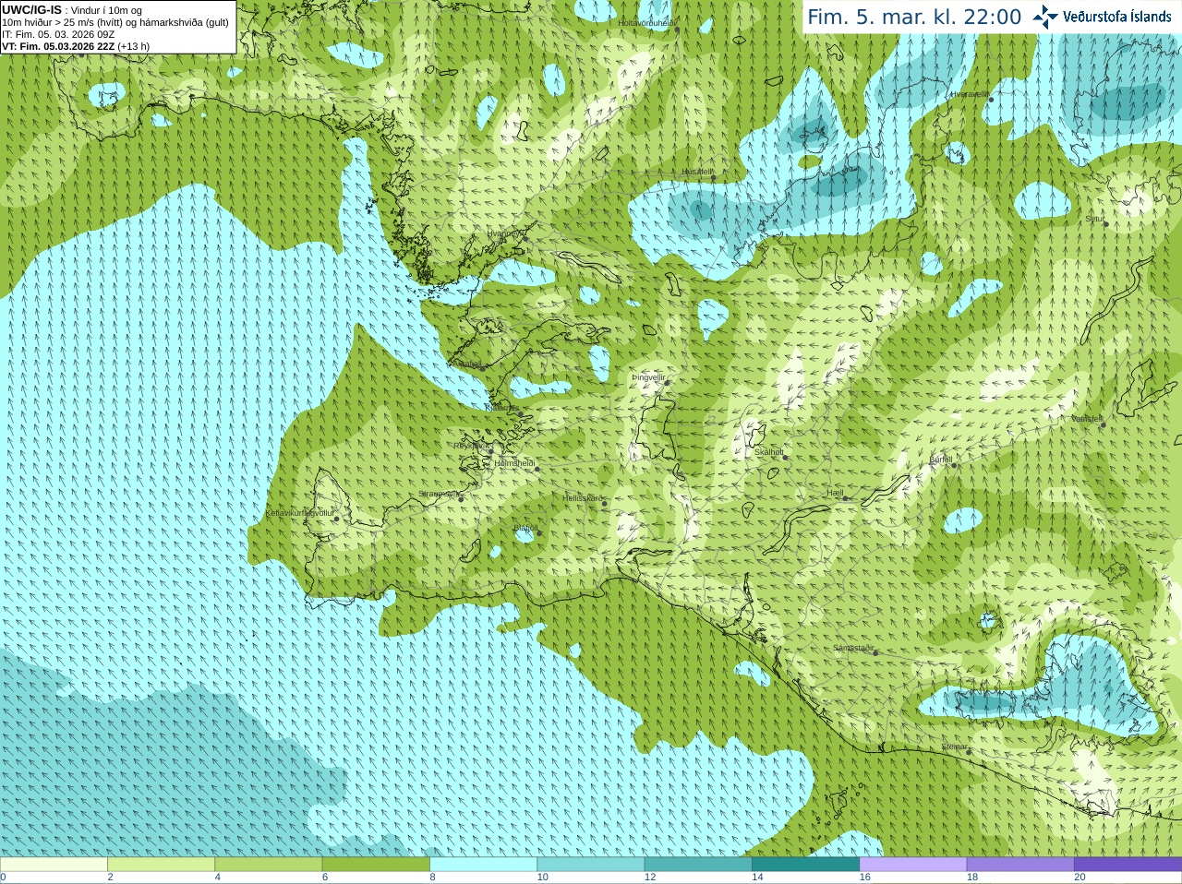
Task: Click the VT: Fim. 05.03.2026 22Z line
Action: coord(76,46)
